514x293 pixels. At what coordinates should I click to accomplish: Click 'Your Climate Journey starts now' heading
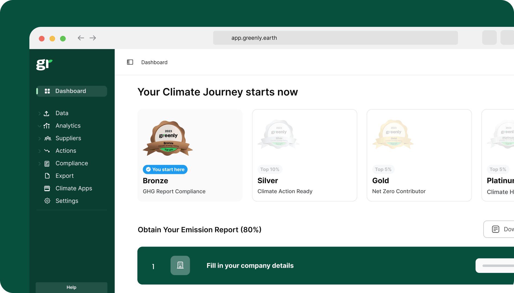pos(218,92)
